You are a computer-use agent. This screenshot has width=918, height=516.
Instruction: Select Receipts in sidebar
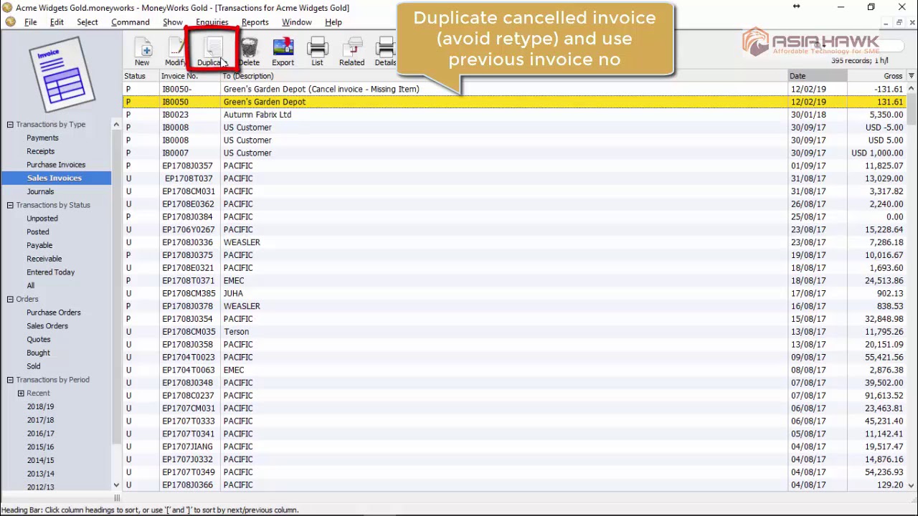(41, 151)
